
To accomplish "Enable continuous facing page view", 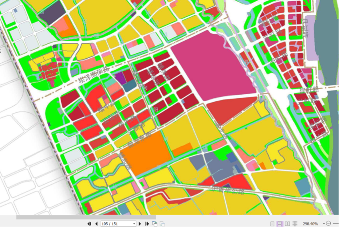I will (x=295, y=223).
